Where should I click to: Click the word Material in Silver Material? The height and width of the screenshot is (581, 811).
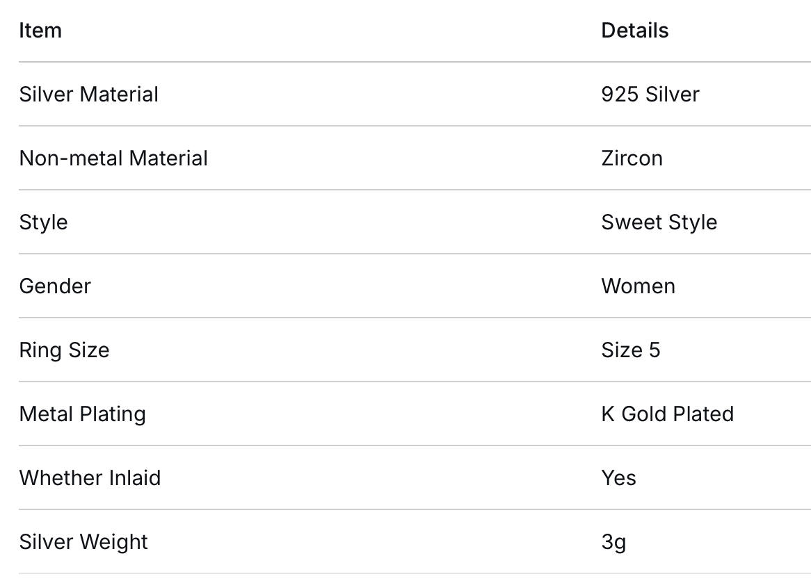coord(118,95)
